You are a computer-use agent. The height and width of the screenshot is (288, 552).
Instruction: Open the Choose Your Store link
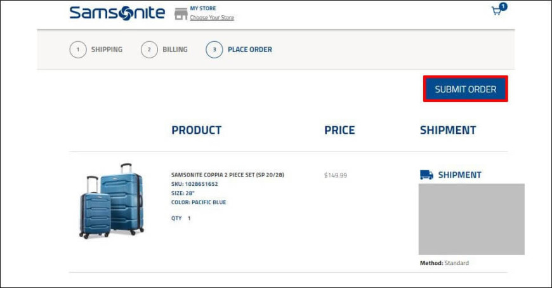[212, 17]
